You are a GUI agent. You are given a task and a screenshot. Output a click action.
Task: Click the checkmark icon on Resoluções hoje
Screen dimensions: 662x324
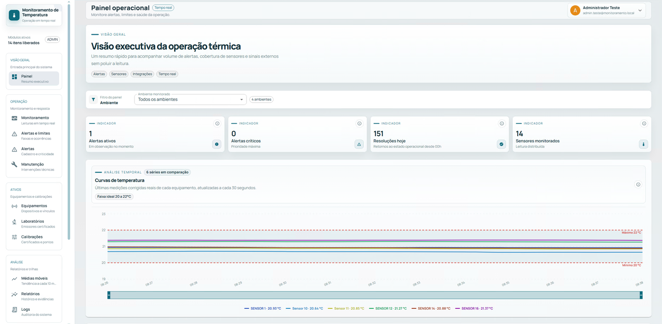(x=501, y=144)
